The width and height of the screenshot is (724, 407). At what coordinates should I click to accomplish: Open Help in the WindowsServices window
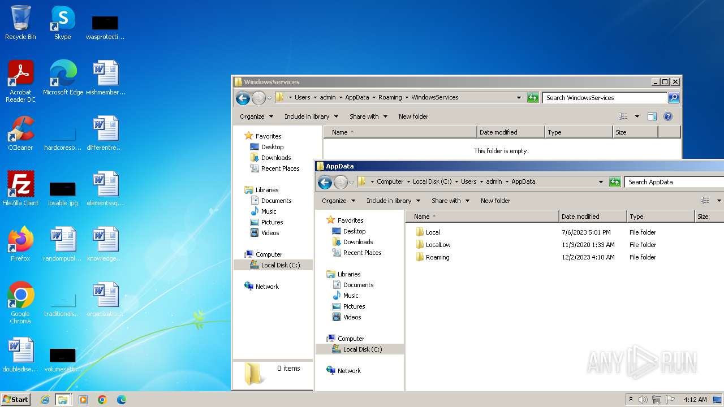tap(668, 116)
